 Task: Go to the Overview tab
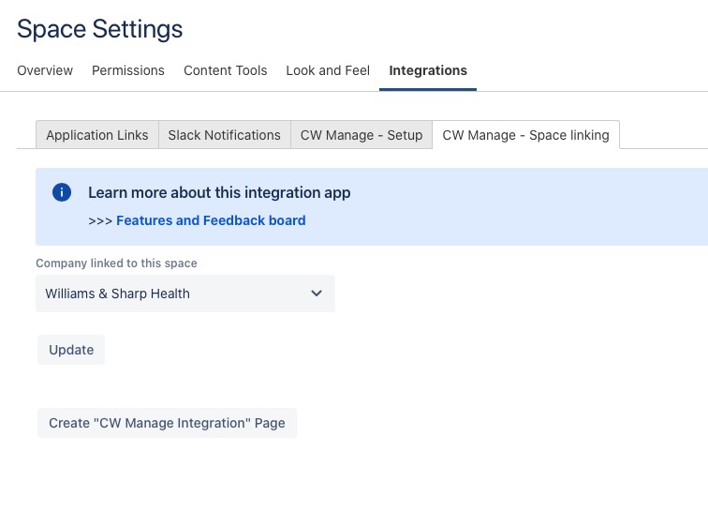[x=45, y=70]
